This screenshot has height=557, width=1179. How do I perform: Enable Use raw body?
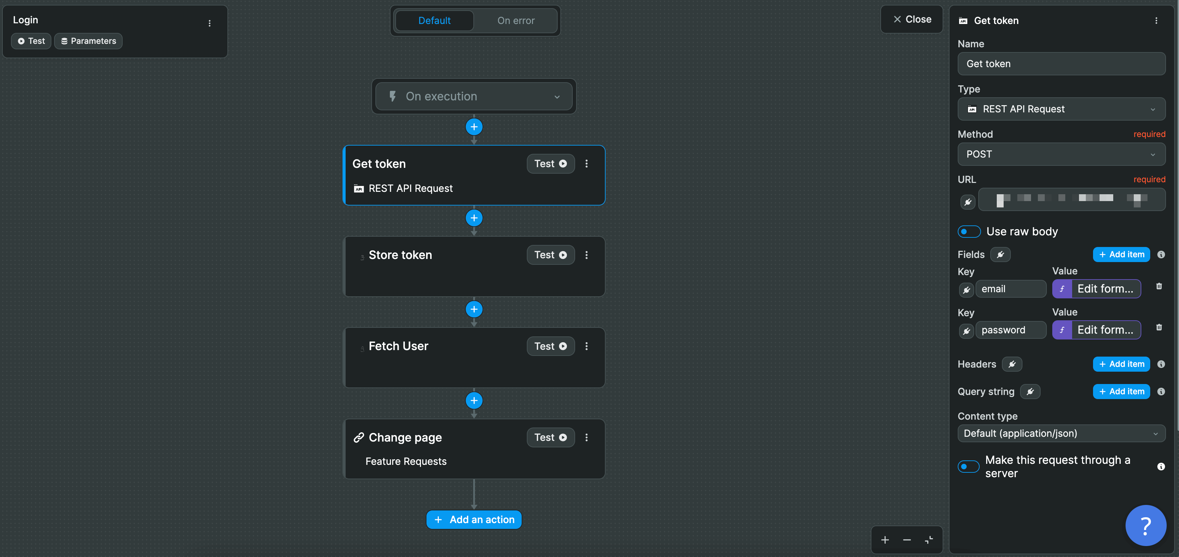click(x=968, y=232)
